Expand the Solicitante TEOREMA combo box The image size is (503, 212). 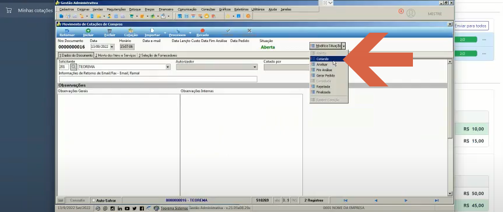click(x=168, y=67)
